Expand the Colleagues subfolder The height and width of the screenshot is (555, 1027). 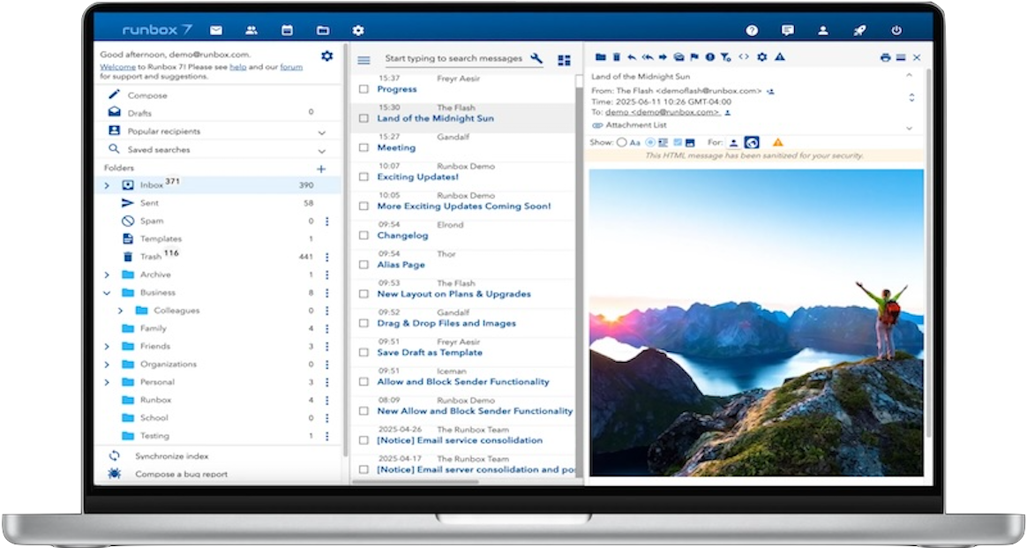pyautogui.click(x=120, y=311)
